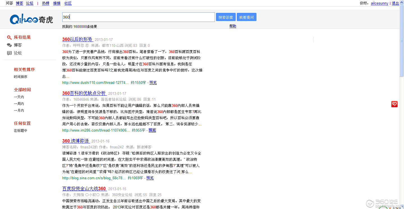This screenshot has width=404, height=209.
Task: Select 任何位置 location filter
Action: click(22, 123)
